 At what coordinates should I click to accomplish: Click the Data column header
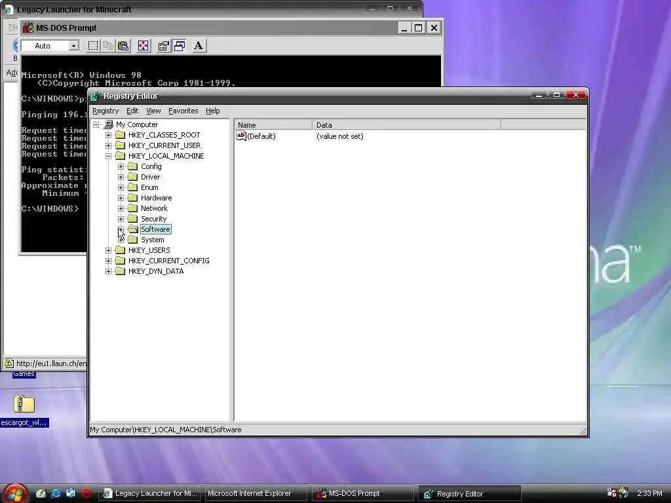point(406,125)
